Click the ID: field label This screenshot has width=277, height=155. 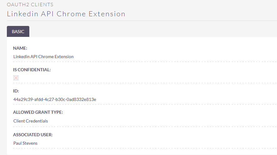(16, 91)
